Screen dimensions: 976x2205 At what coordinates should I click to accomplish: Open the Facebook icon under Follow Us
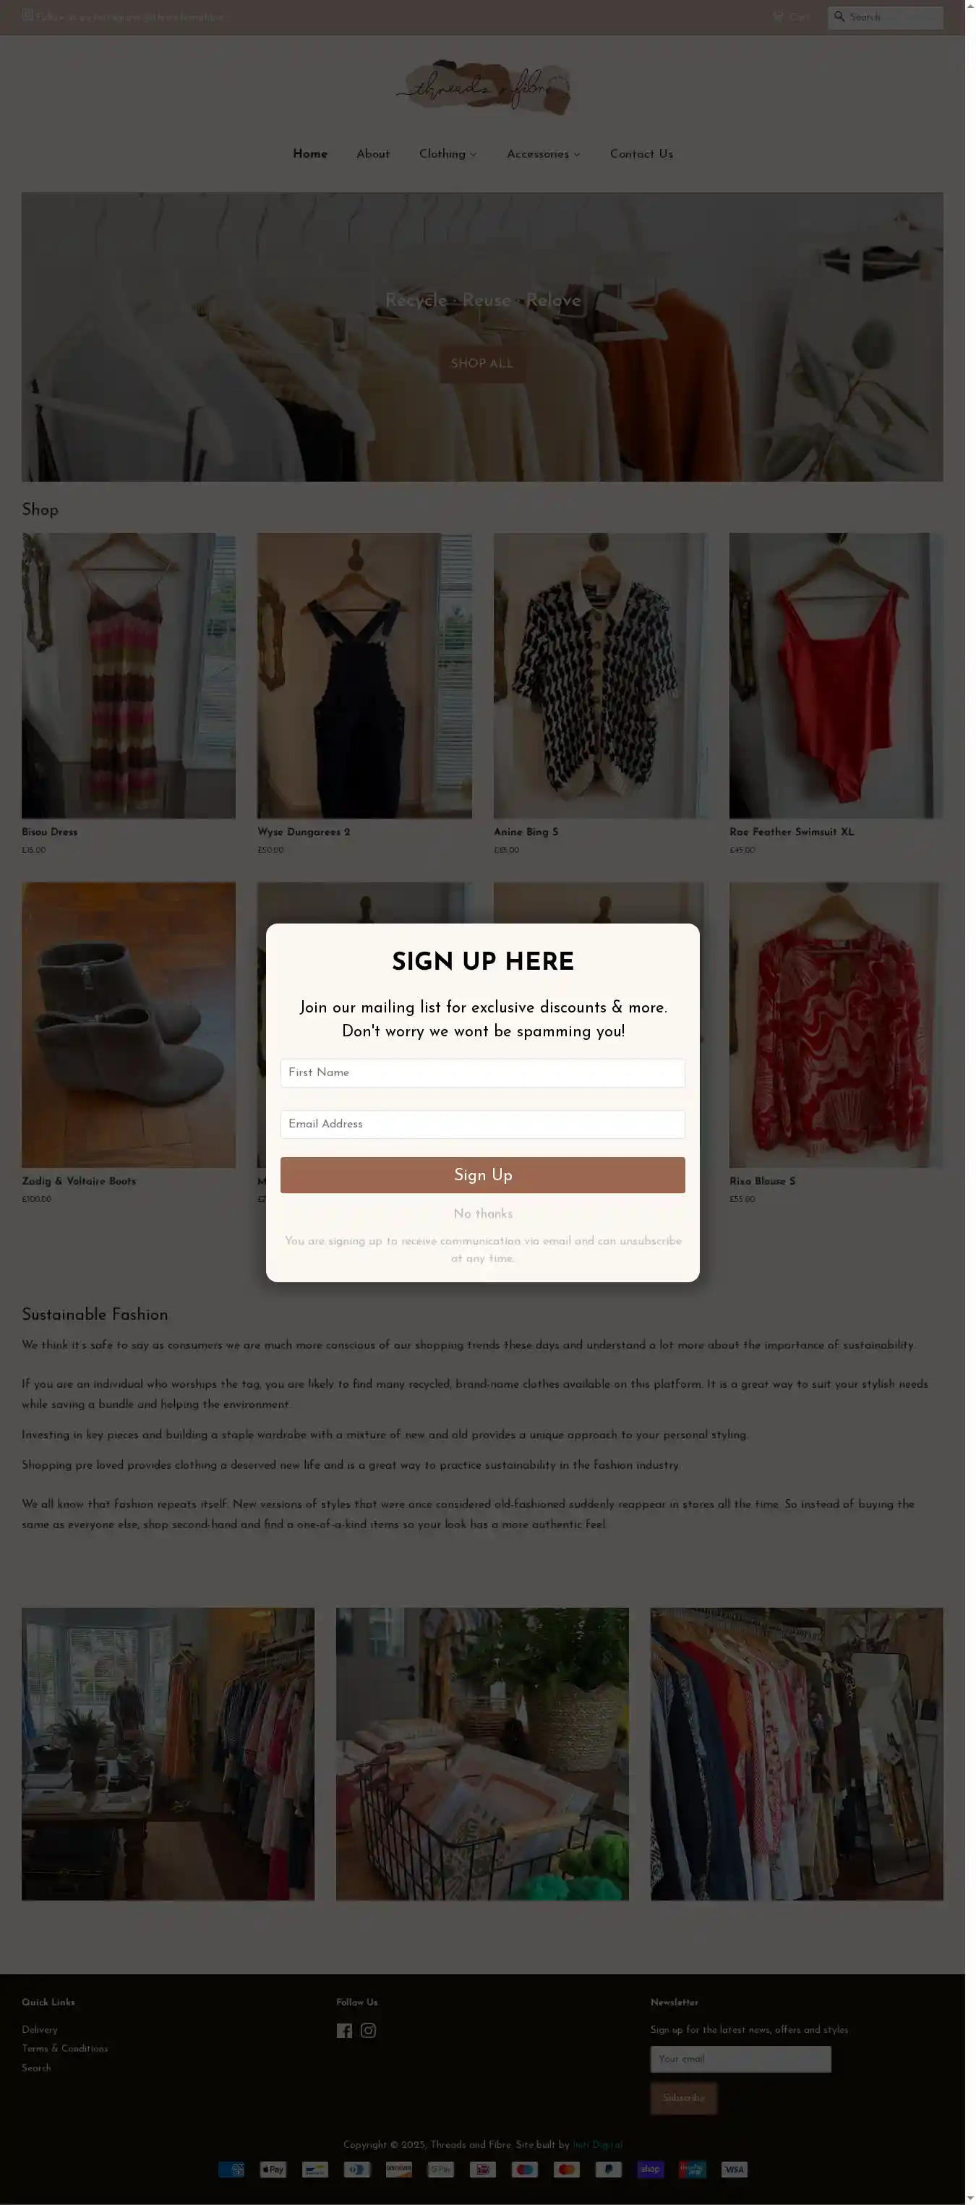click(344, 2031)
